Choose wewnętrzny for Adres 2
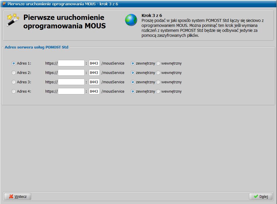This screenshot has width=277, height=204. pos(158,73)
